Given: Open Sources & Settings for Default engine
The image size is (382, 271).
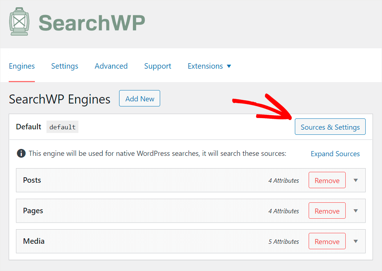Looking at the screenshot, I should click(x=330, y=127).
